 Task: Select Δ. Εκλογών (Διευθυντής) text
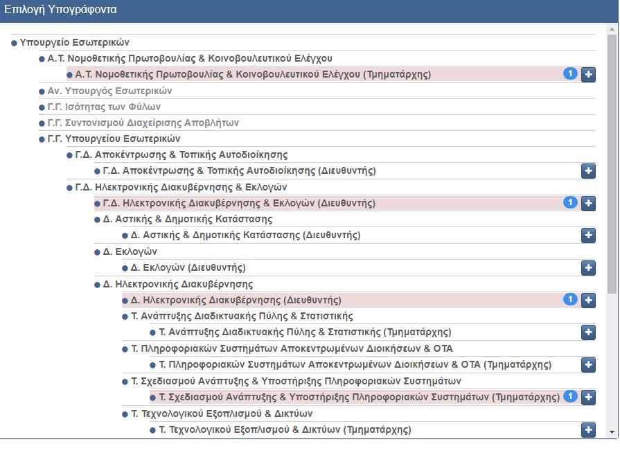point(188,267)
